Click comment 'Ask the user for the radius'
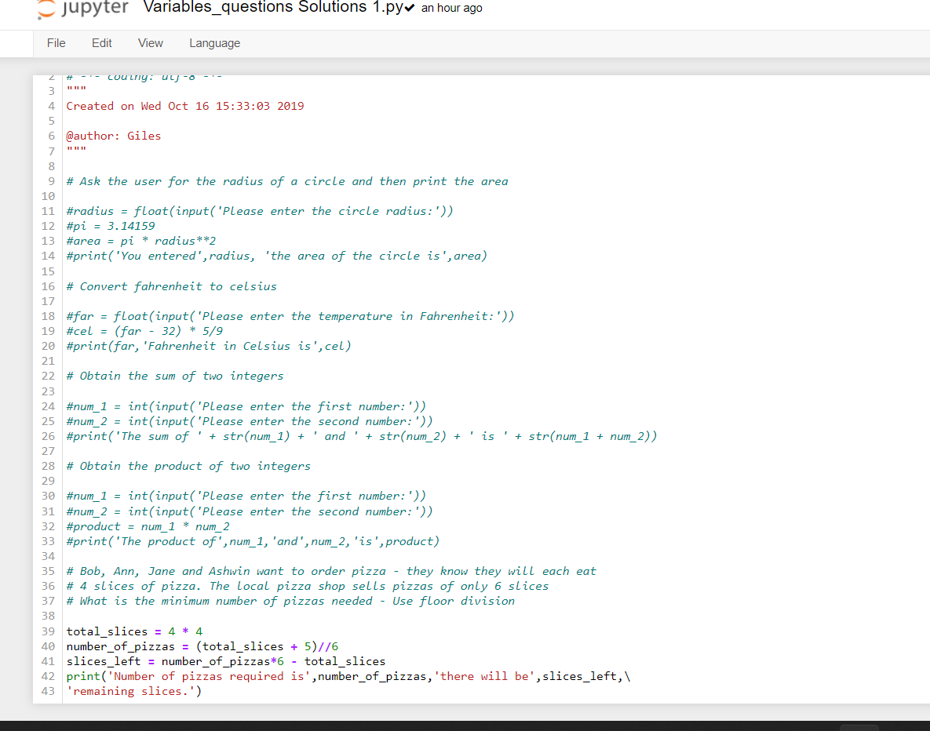The height and width of the screenshot is (731, 930). click(287, 181)
